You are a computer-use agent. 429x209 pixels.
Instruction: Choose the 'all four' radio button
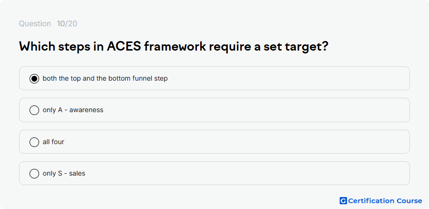(x=34, y=142)
